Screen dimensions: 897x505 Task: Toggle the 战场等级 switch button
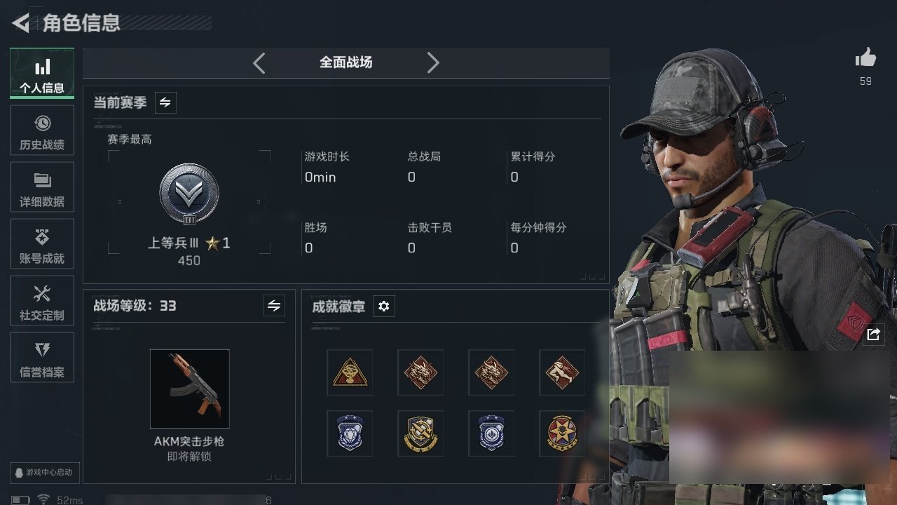274,306
